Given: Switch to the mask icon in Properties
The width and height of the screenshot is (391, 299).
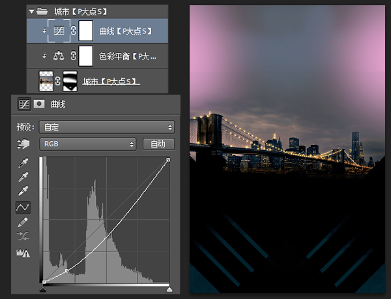Looking at the screenshot, I should (x=39, y=104).
